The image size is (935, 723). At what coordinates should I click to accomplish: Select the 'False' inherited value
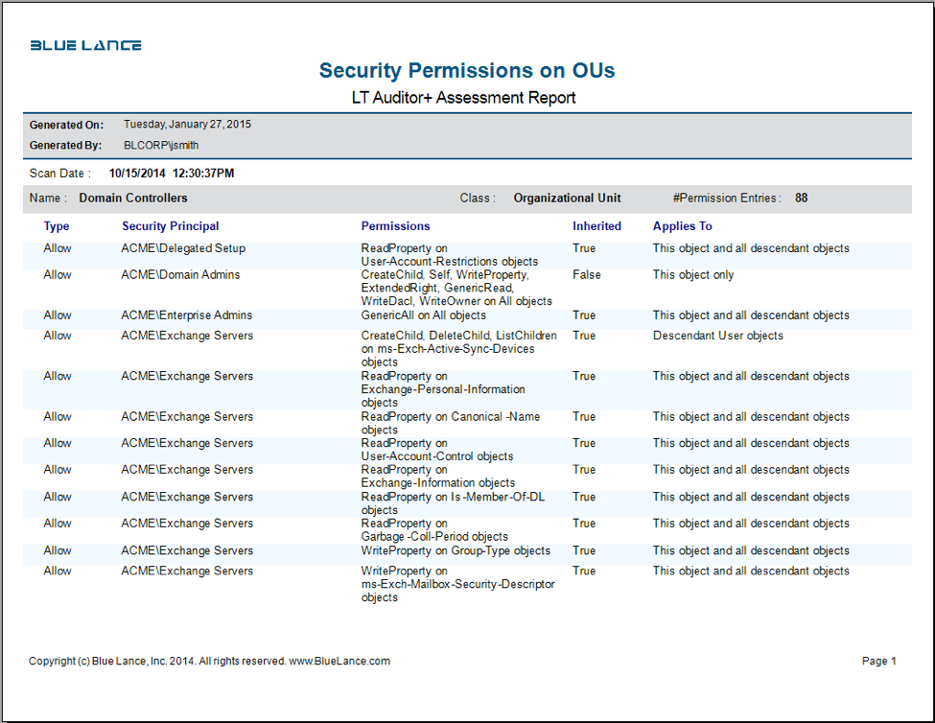(587, 275)
